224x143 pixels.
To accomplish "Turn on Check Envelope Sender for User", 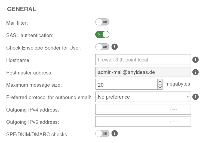I will [x=102, y=47].
